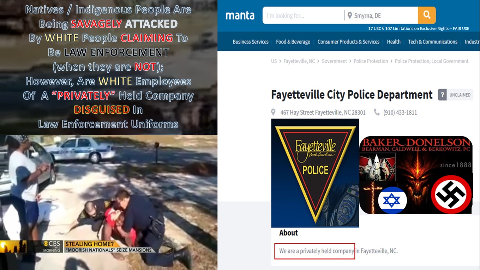Go to Fayetteville, NC breadcrumb
This screenshot has width=480, height=270.
[299, 61]
